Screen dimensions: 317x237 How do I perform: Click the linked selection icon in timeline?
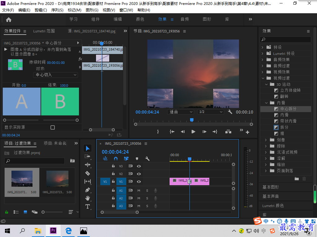coord(126,159)
